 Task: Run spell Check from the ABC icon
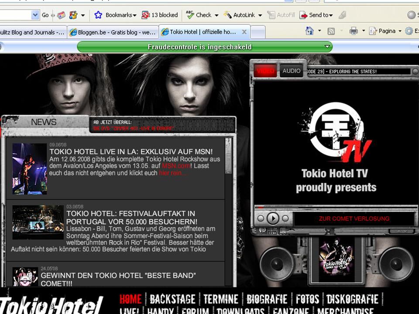(190, 15)
